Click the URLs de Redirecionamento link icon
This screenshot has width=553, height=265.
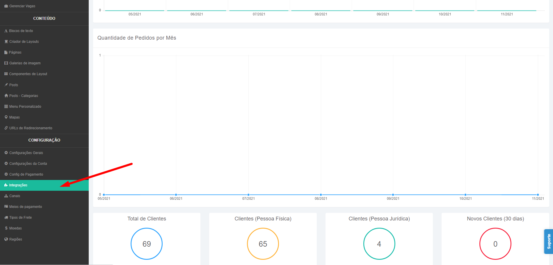coord(6,128)
